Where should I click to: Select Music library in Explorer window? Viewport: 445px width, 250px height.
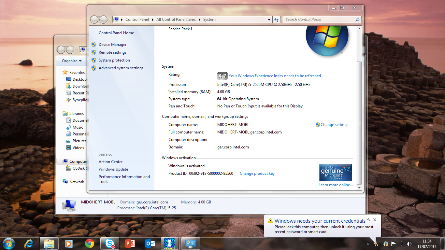point(78,127)
